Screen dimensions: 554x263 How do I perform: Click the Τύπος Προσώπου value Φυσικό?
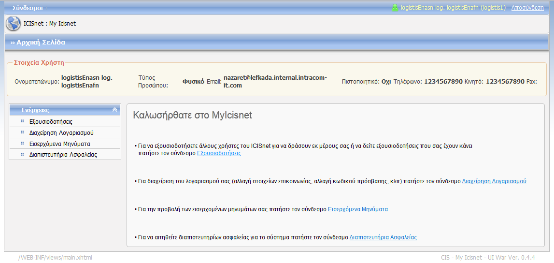193,82
